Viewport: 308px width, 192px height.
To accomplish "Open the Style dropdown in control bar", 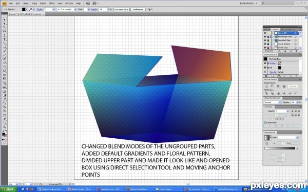I will point(88,9).
